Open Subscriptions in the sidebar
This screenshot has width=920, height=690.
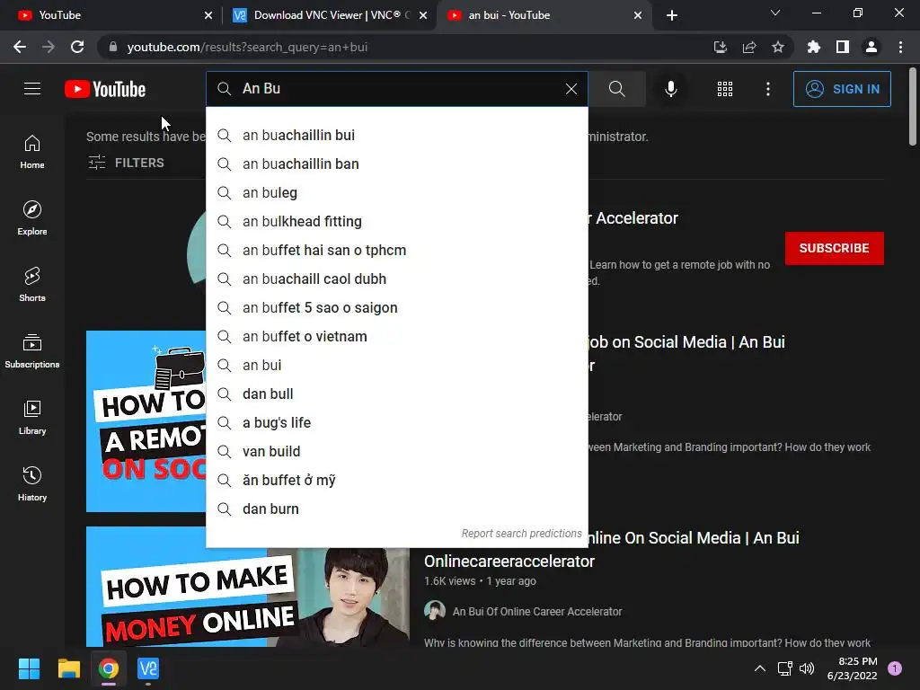[x=32, y=351]
